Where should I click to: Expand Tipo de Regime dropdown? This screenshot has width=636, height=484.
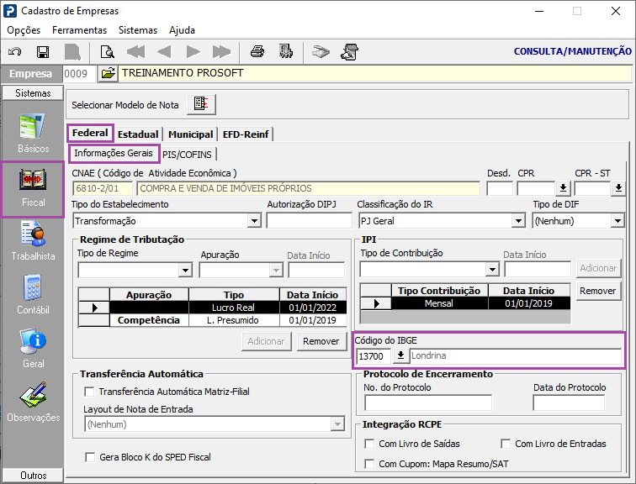[x=185, y=270]
